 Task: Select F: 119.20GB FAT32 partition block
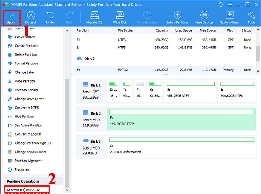point(181,119)
